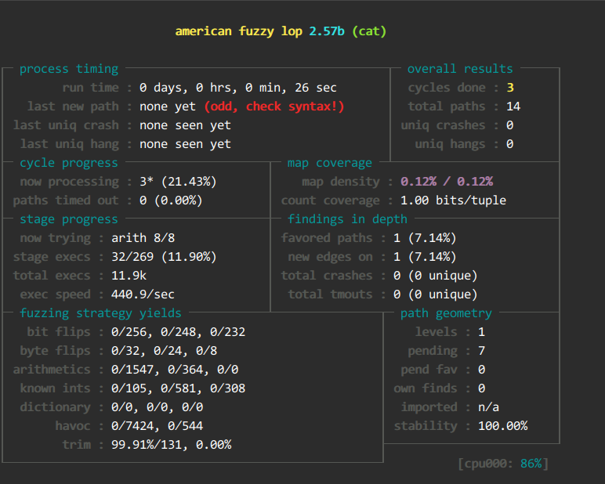This screenshot has height=484, width=605.
Task: Click the now processing value '3* (21.43%)'
Action: tap(178, 182)
